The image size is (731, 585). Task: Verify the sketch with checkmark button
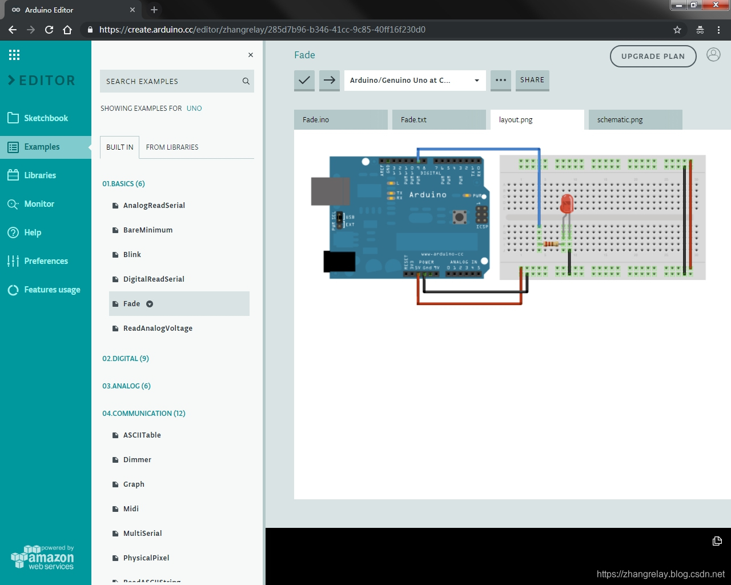304,80
